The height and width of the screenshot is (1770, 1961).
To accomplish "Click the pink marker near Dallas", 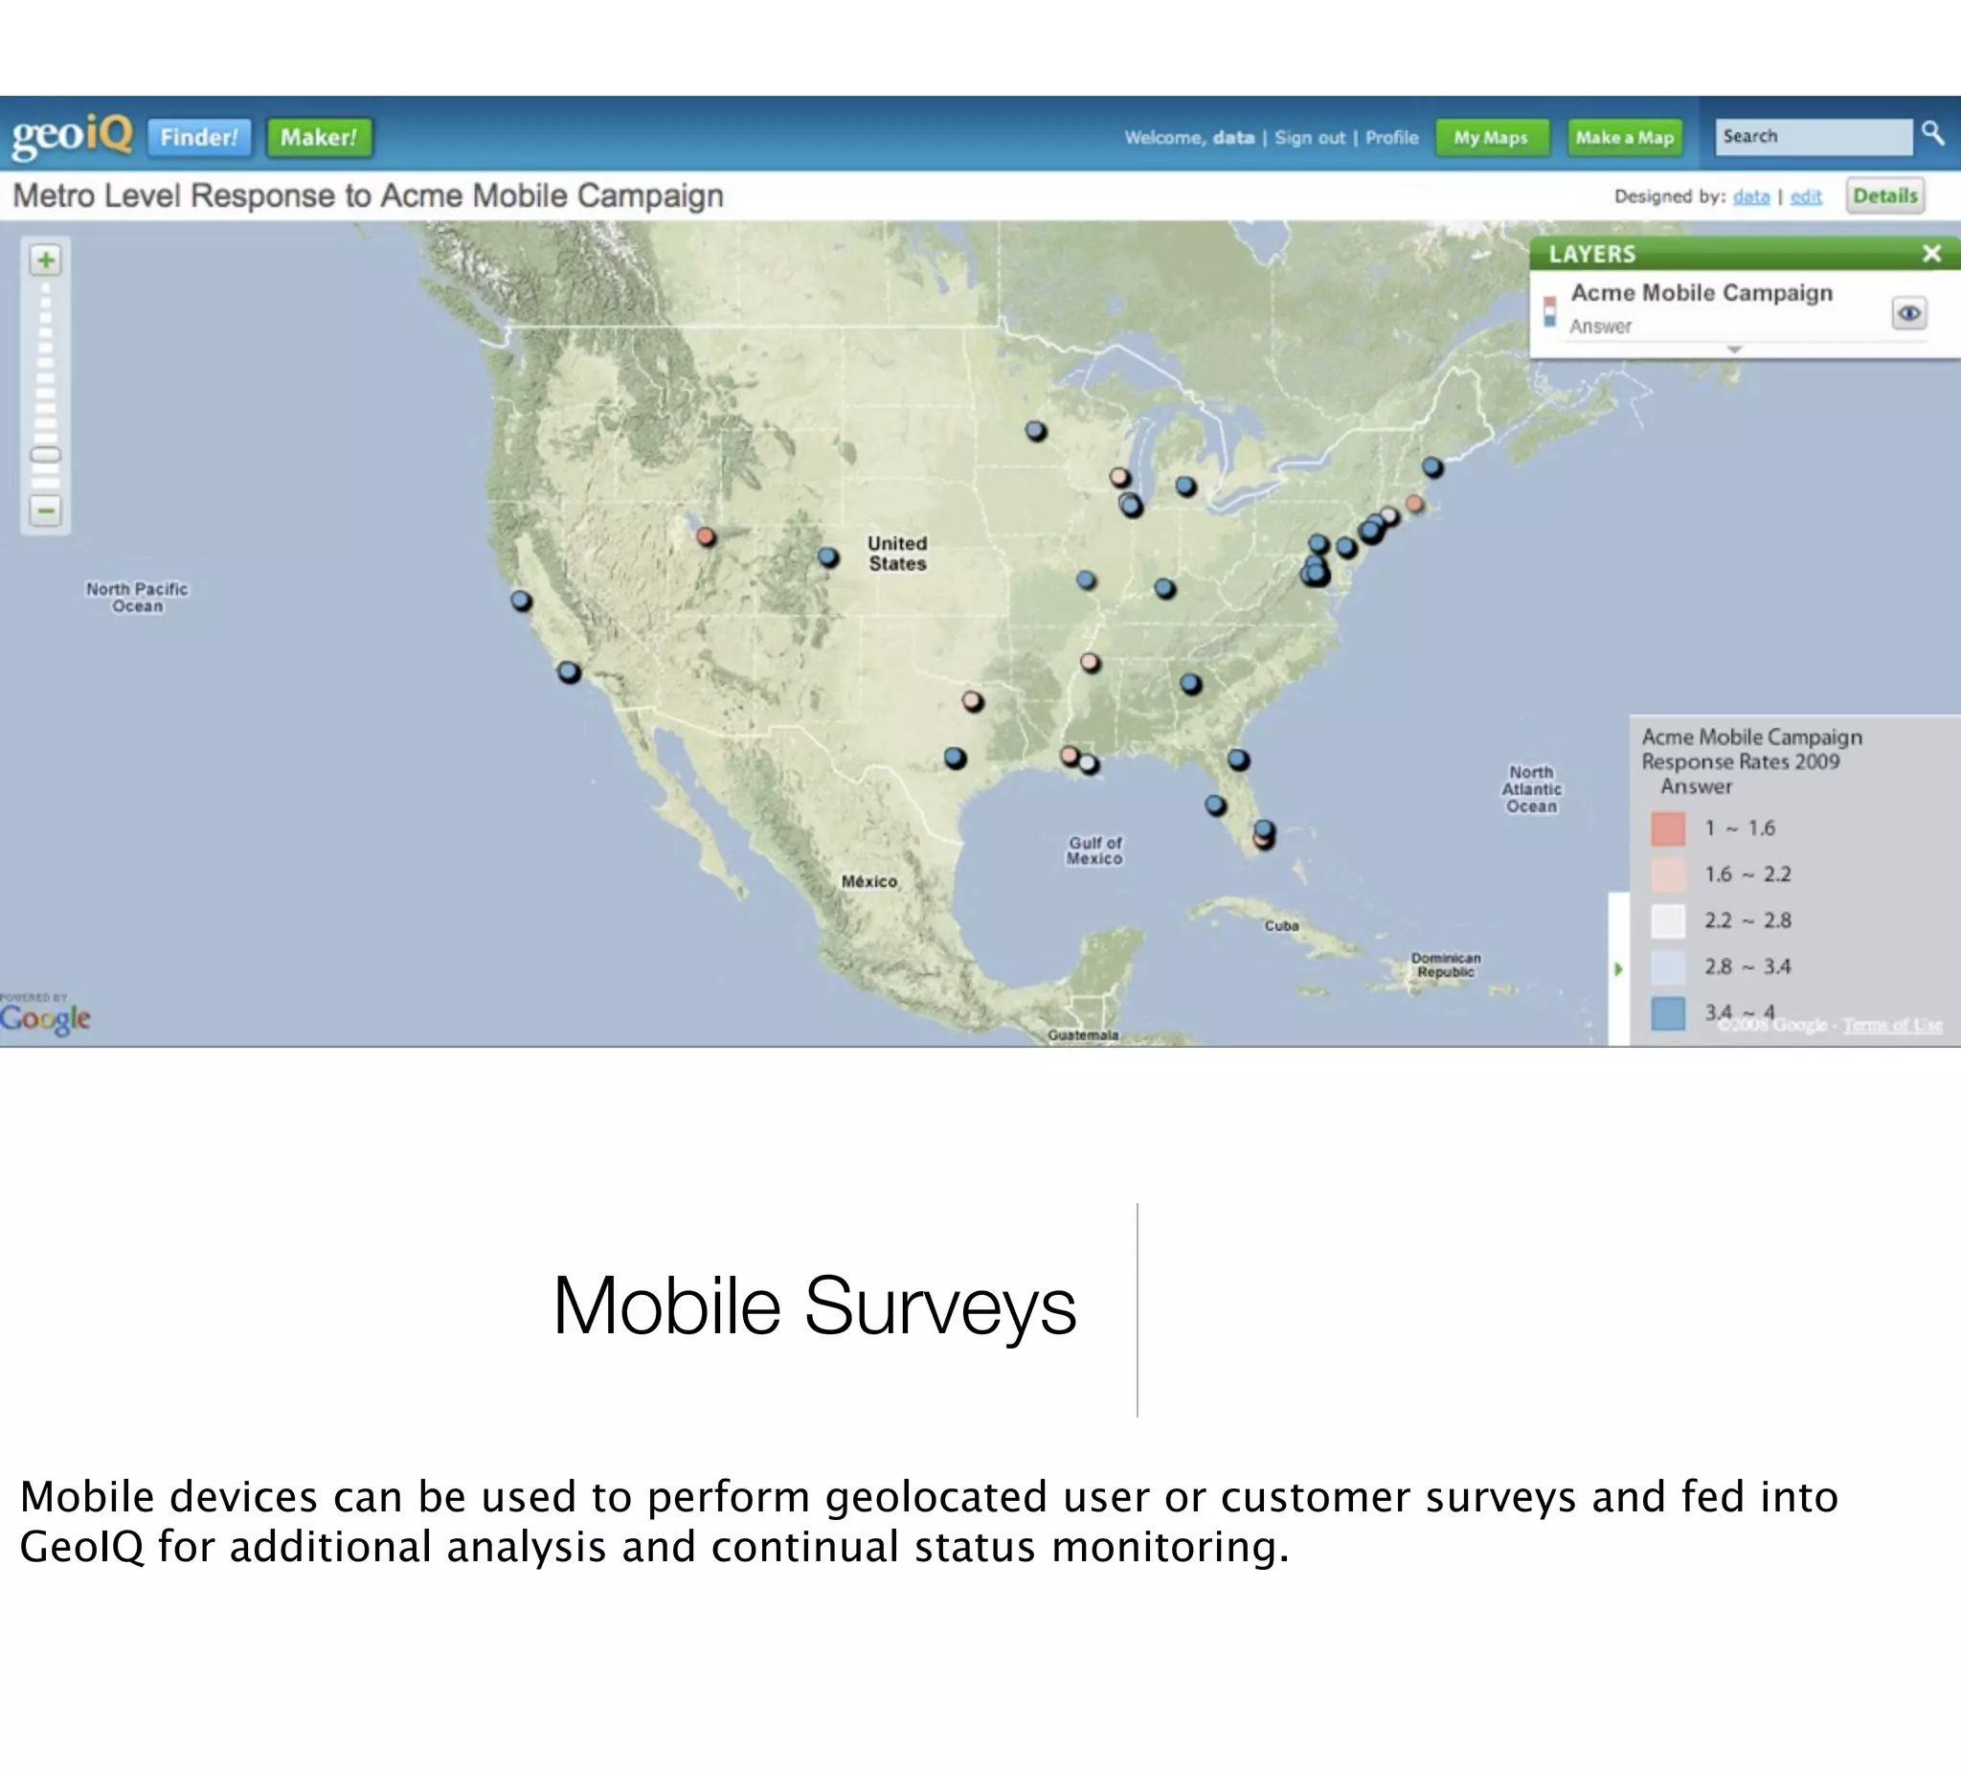I will point(972,701).
